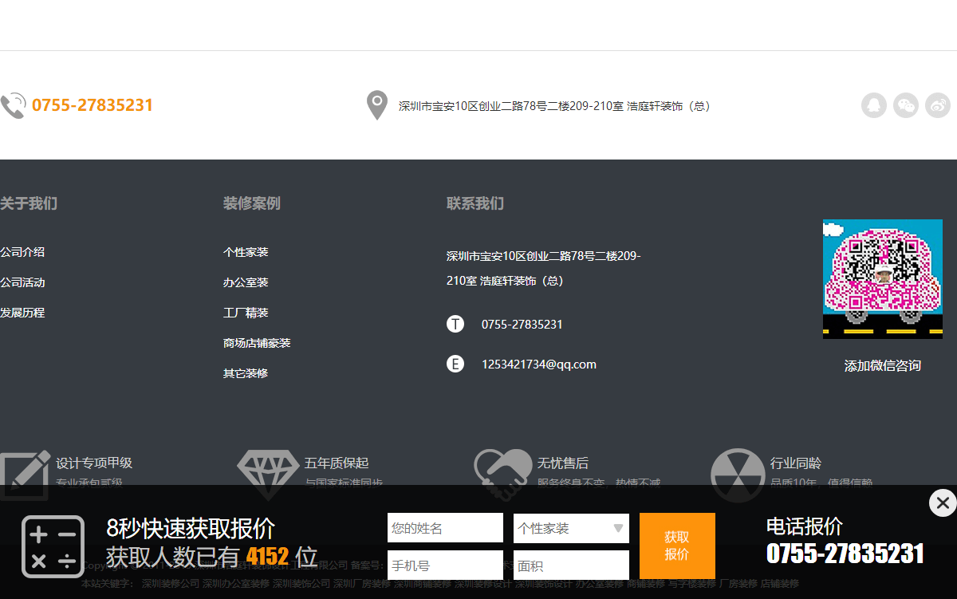Click the location pin icon

tap(376, 104)
